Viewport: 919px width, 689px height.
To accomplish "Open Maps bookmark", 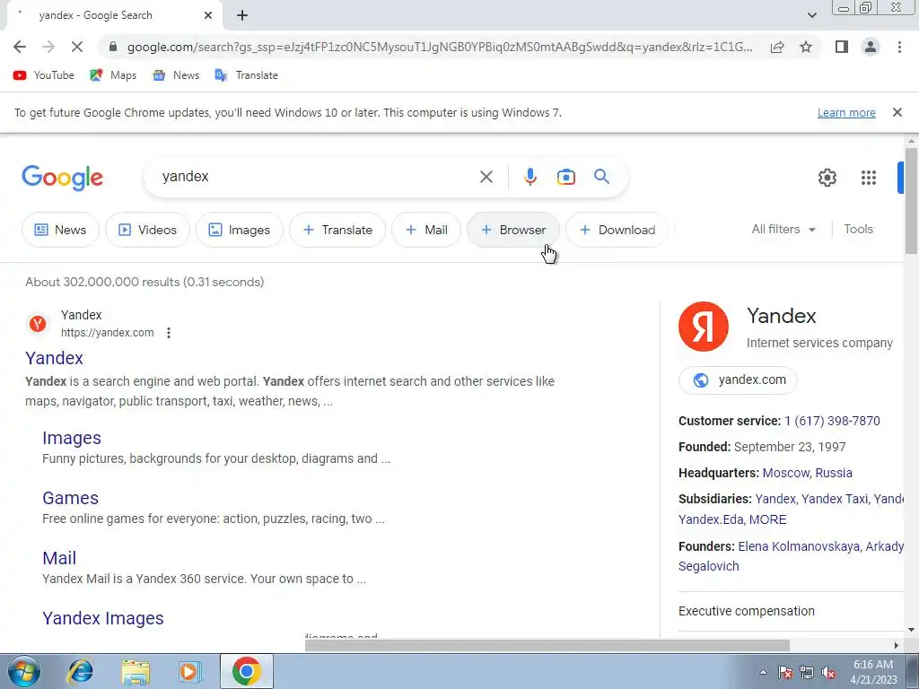I will [x=113, y=75].
